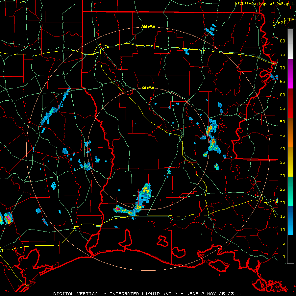Click the 40 value on the VIL scale

(x=283, y=149)
